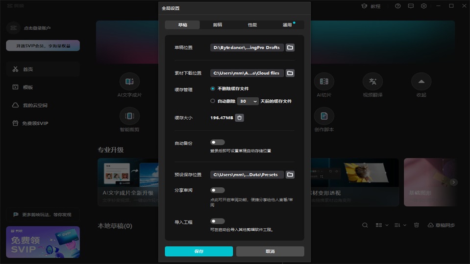
Task: Click draft location path field D:\Bytedance
Action: point(247,47)
